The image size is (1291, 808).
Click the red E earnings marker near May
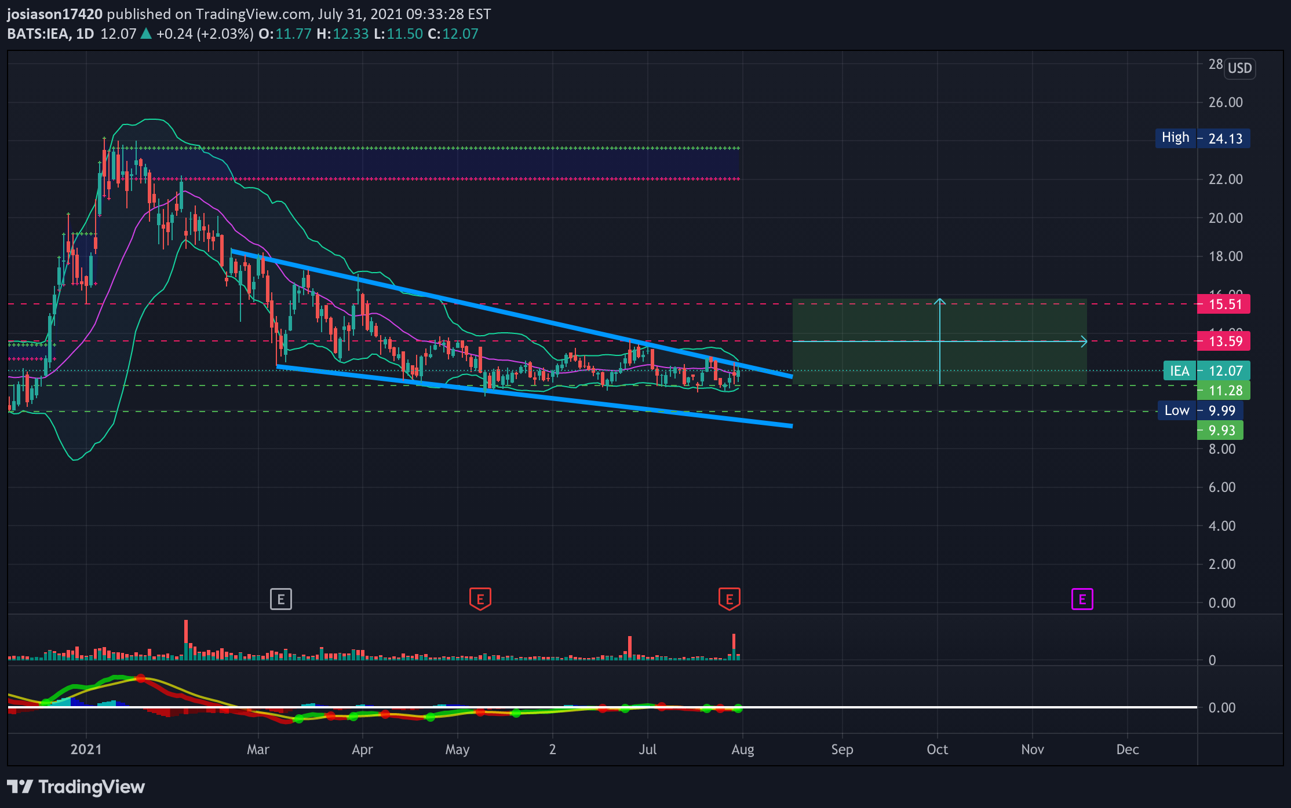(480, 599)
